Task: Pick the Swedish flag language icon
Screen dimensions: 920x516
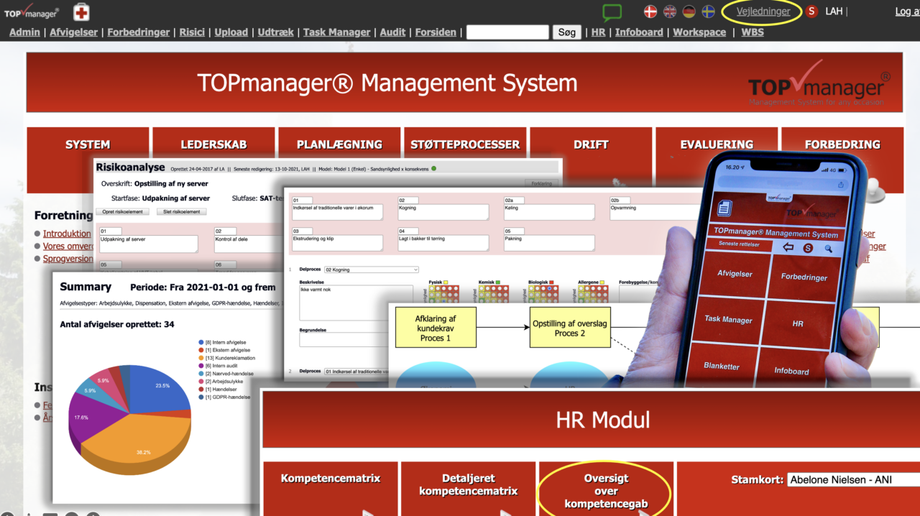Action: coord(708,11)
